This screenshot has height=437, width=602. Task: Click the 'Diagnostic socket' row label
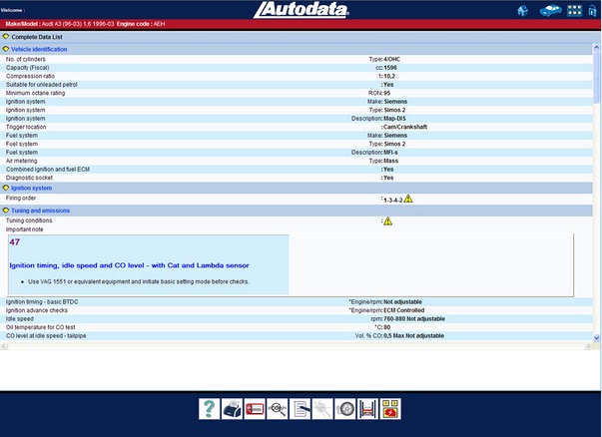[29, 178]
